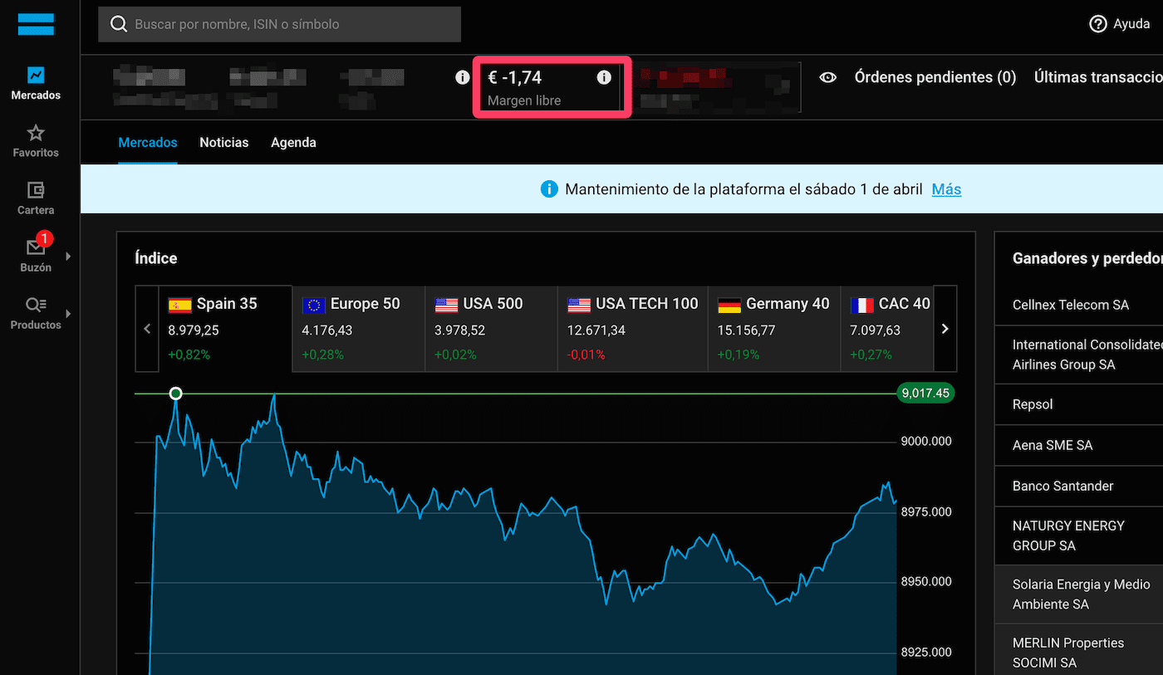Open Últimas transacciones
Screen dimensions: 1163x675
coord(1098,77)
